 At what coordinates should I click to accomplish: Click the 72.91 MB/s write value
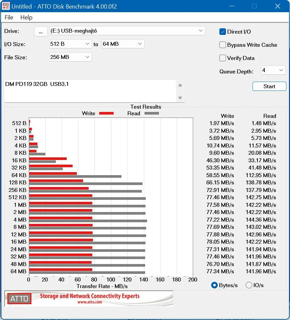220,190
